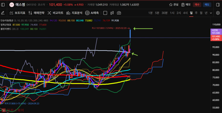Image resolution: width=222 pixels, height=113 pixels.
Task: Add stock to 관심 watchlist star
Action: click(174, 5)
